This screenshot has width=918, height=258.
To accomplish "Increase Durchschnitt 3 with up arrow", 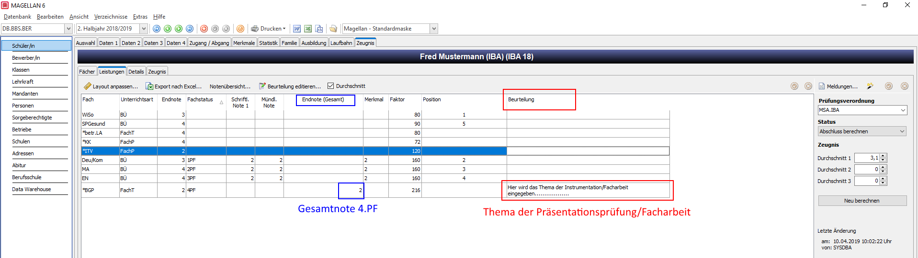I will tap(884, 179).
